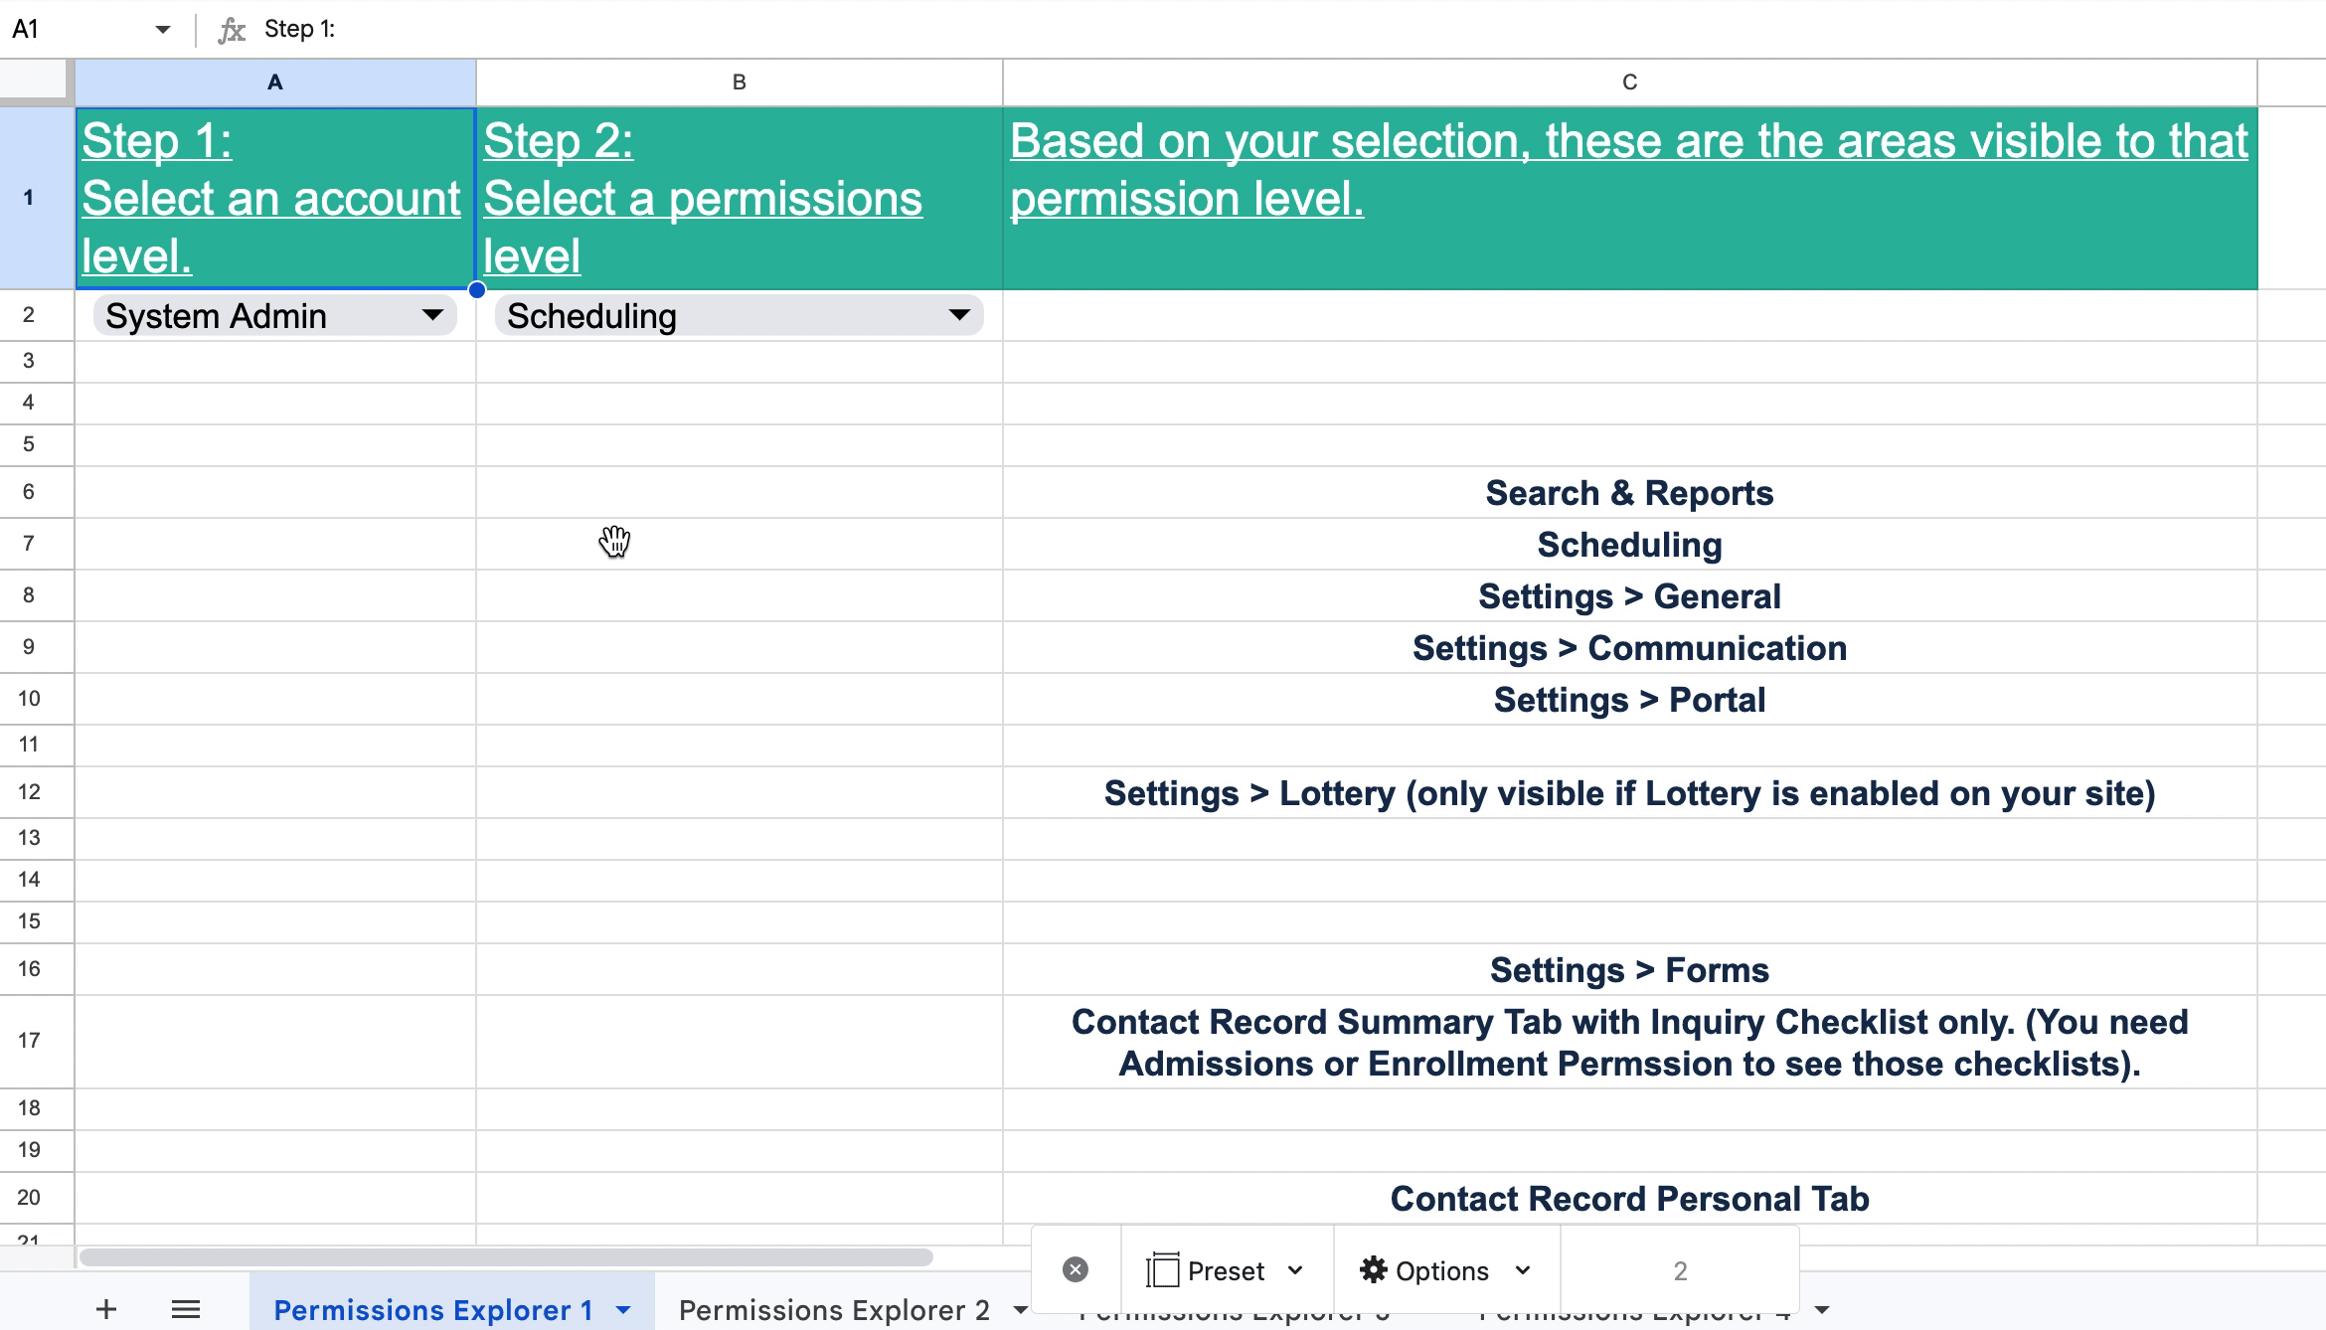Click the horizontal scrollbar thumb

pyautogui.click(x=505, y=1257)
